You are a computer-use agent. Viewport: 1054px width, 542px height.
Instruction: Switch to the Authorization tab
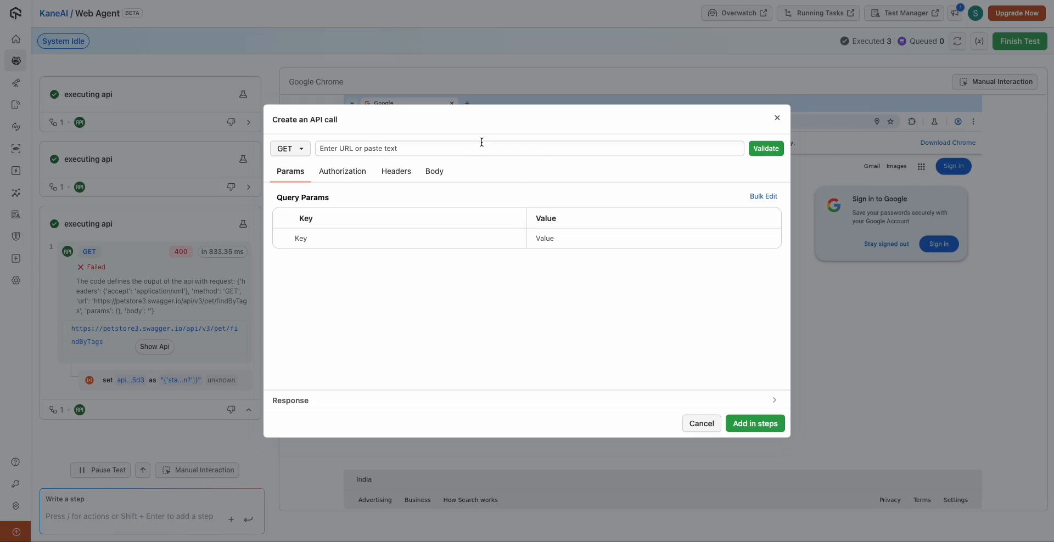(342, 171)
